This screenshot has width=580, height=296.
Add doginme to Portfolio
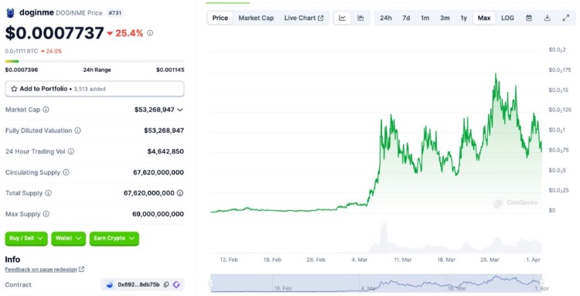point(94,89)
